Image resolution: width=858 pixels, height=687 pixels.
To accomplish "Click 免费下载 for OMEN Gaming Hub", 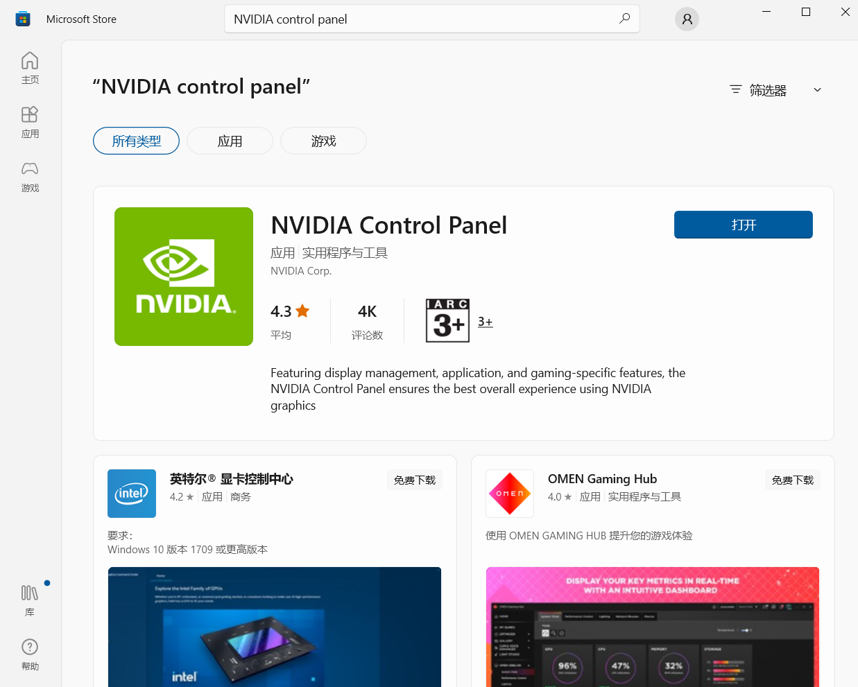I will 793,480.
